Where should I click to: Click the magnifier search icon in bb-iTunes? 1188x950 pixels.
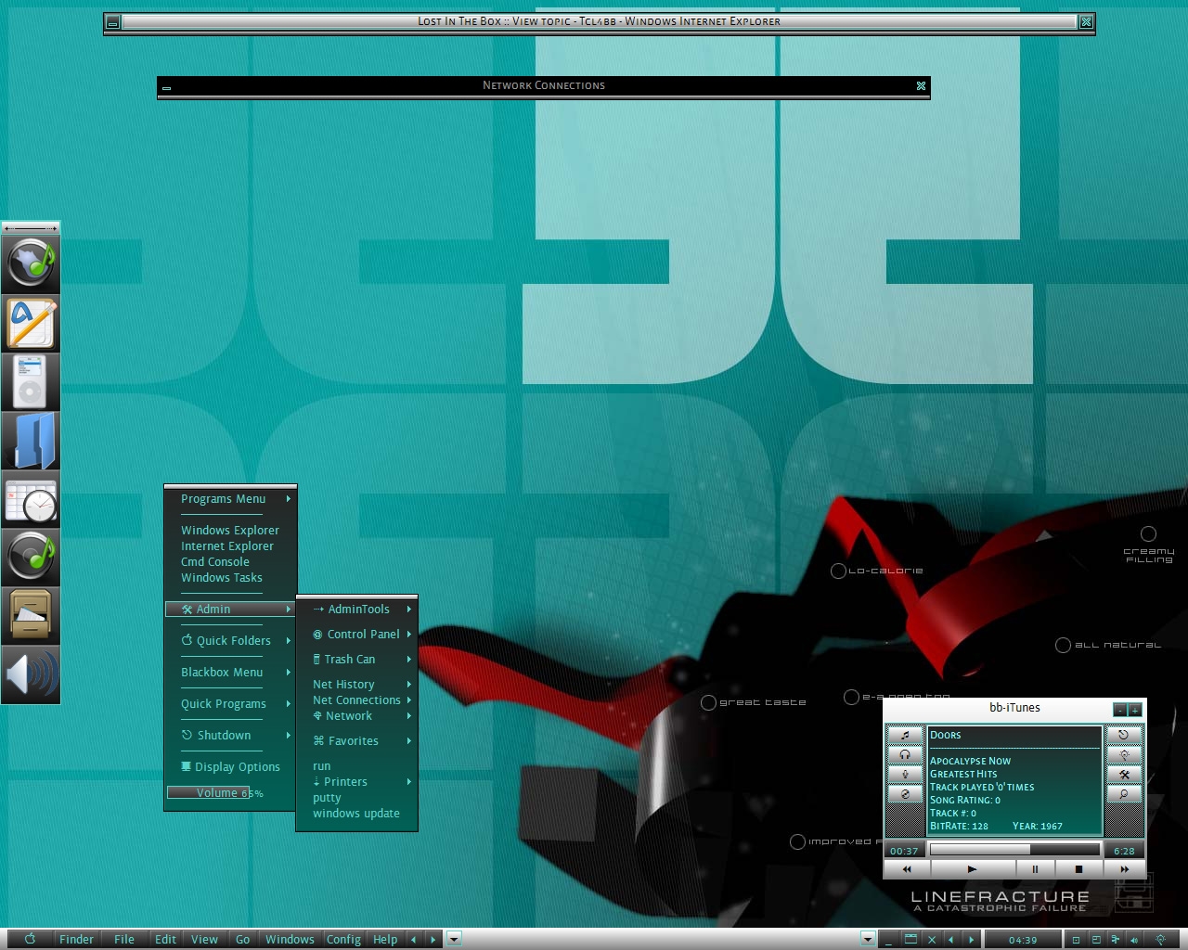pos(1124,794)
